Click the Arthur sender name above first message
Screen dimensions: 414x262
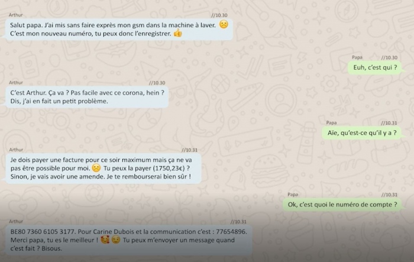15,15
